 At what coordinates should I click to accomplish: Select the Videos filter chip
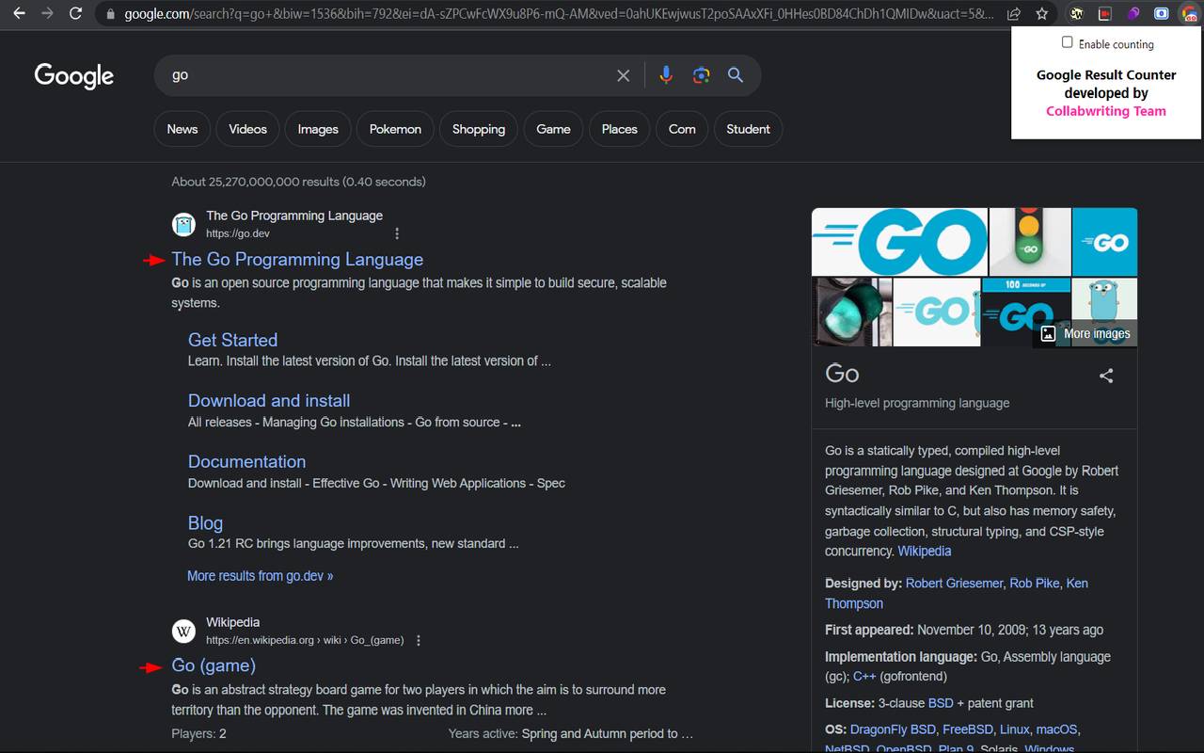click(247, 129)
